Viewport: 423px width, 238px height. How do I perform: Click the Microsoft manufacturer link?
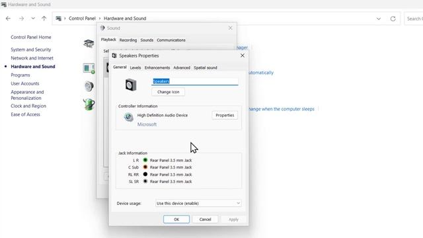coord(147,124)
